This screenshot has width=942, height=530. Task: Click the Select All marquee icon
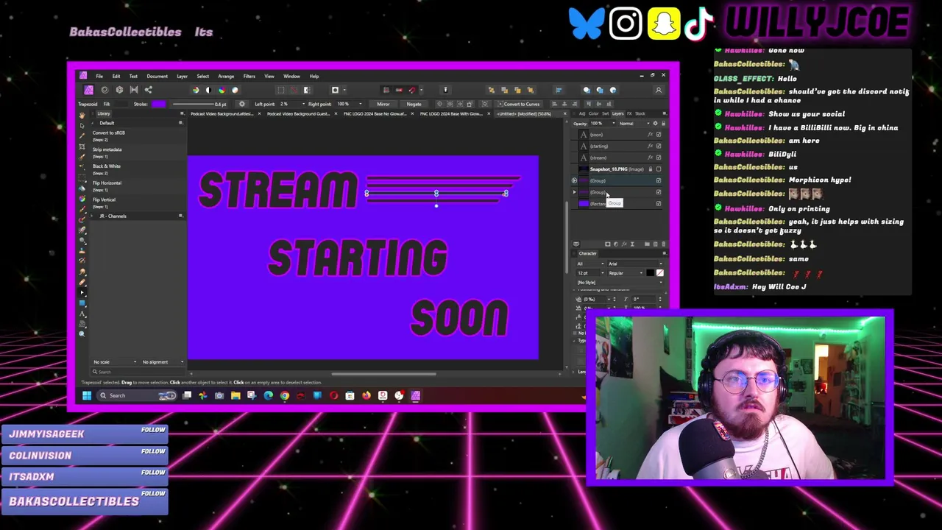click(280, 90)
